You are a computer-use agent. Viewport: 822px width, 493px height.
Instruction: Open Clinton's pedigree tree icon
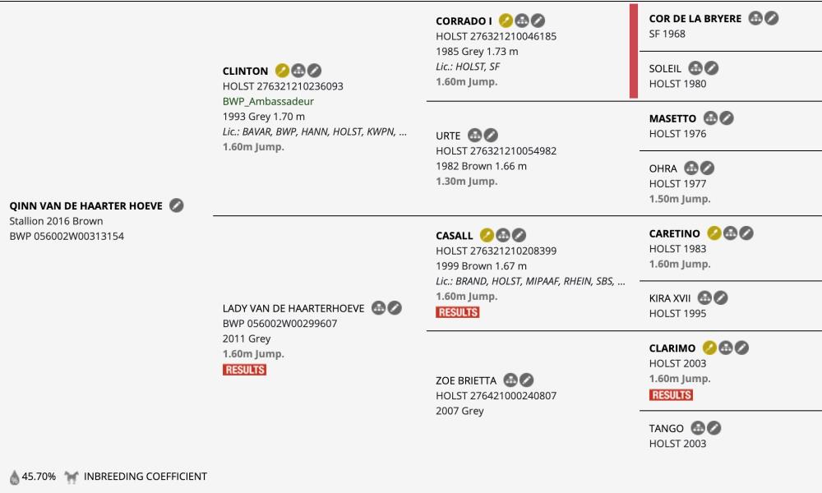(x=298, y=70)
